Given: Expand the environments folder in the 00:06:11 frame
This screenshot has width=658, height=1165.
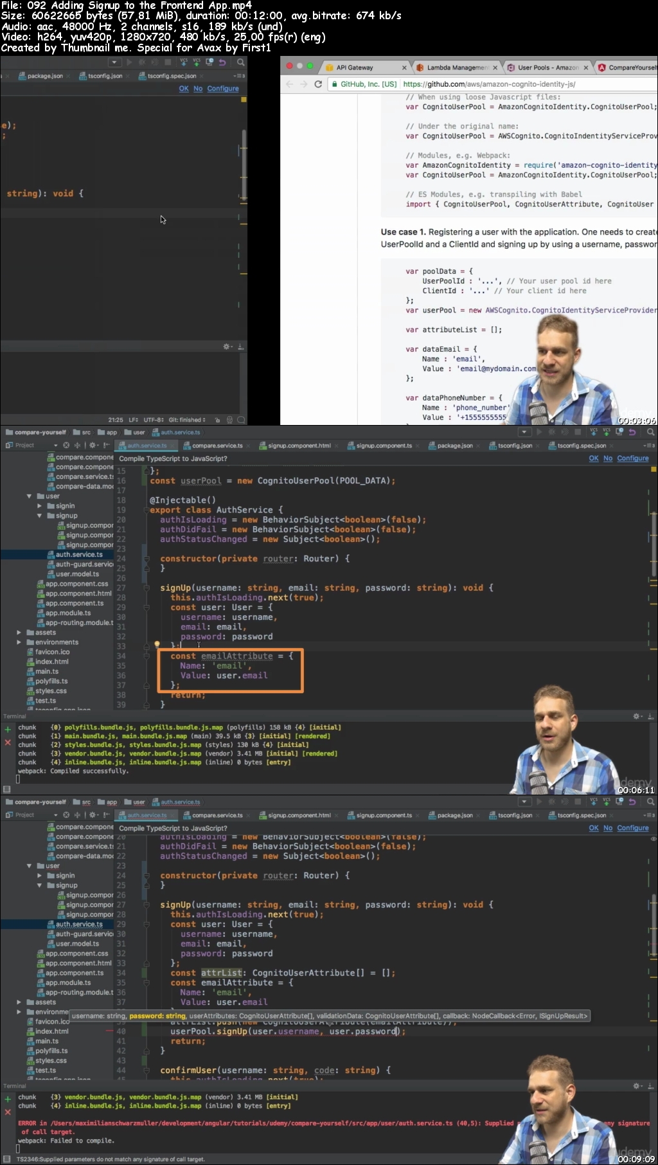Looking at the screenshot, I should pos(19,642).
